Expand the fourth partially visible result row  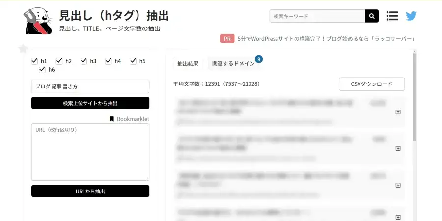point(398,217)
